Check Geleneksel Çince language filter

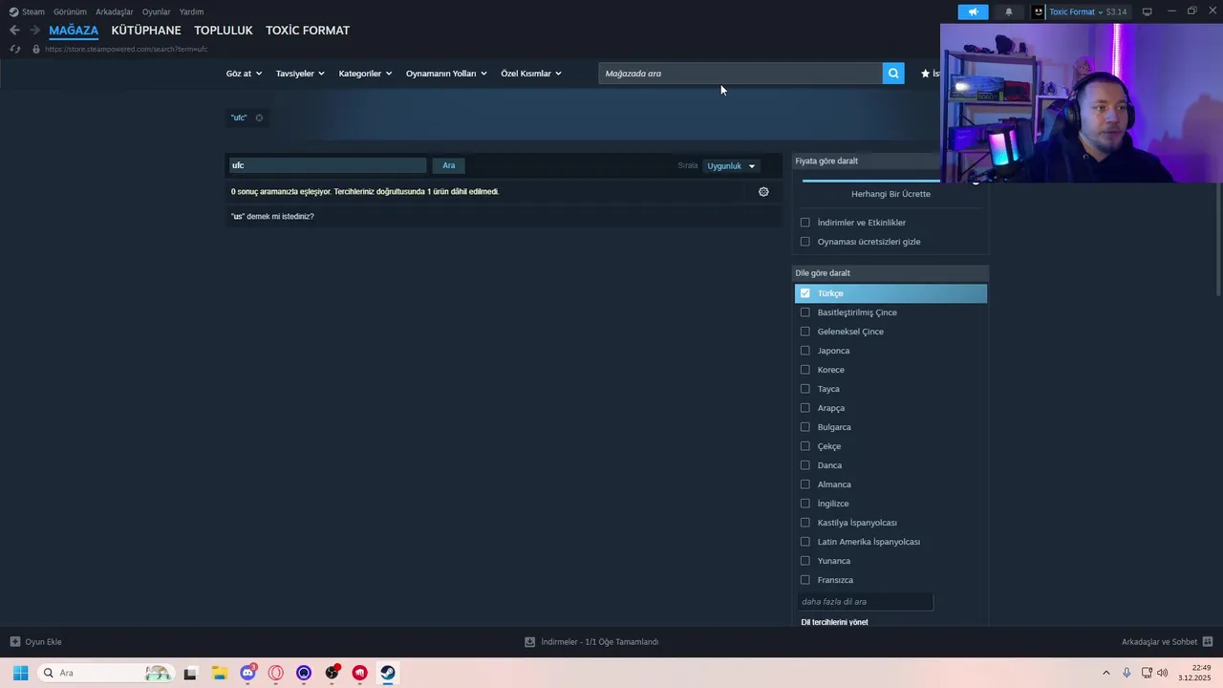pyautogui.click(x=805, y=332)
